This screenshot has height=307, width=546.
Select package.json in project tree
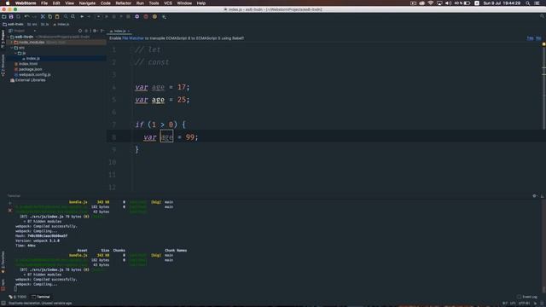coord(31,69)
